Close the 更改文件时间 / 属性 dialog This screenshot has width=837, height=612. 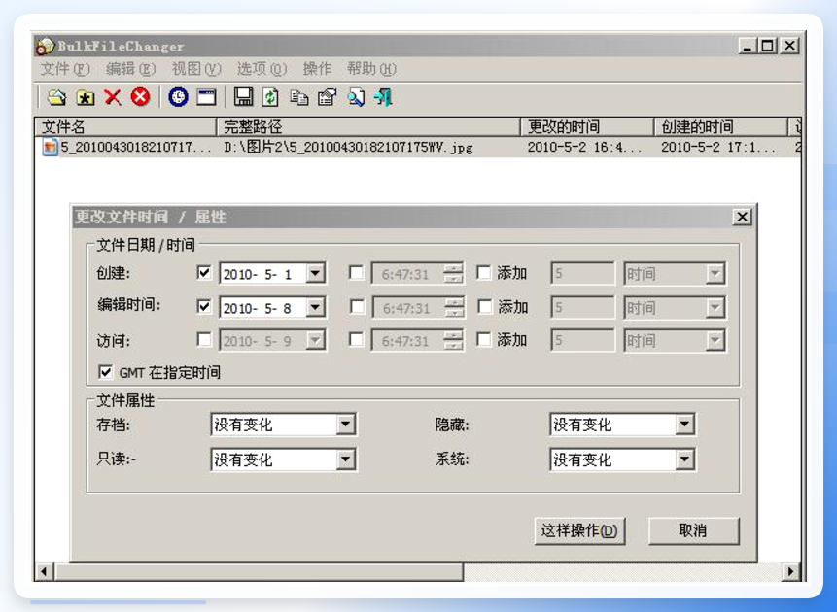[x=742, y=217]
